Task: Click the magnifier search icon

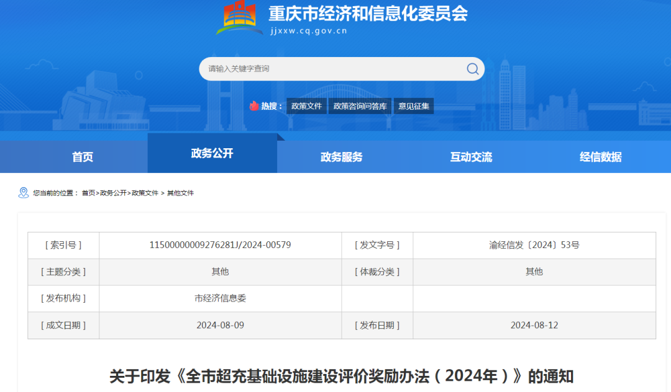Action: (x=472, y=69)
